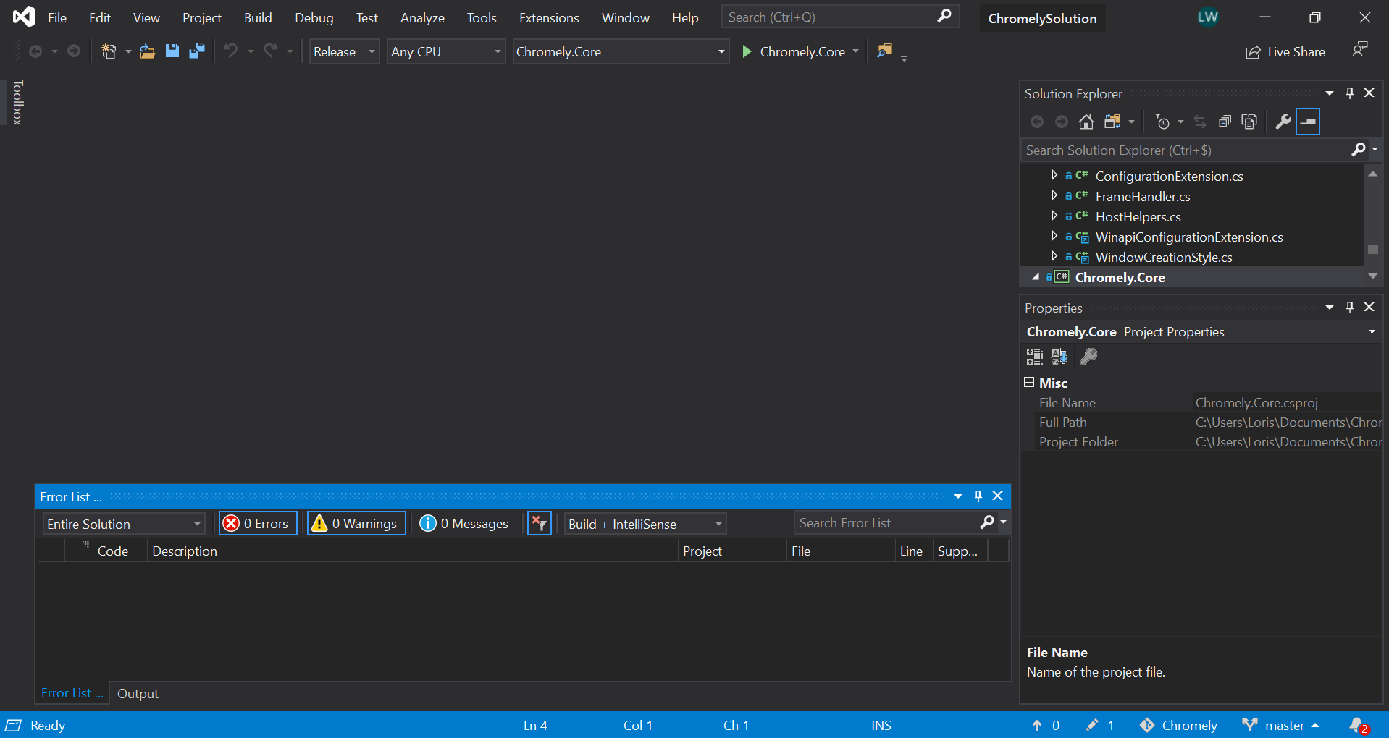Expand the FrameHandler.cs tree node
The width and height of the screenshot is (1389, 738).
(1054, 195)
